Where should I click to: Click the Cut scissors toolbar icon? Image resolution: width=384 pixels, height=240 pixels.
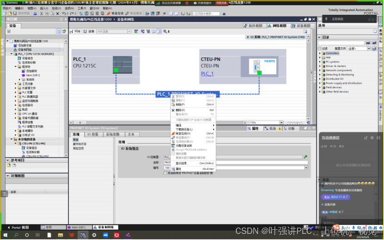41,13
